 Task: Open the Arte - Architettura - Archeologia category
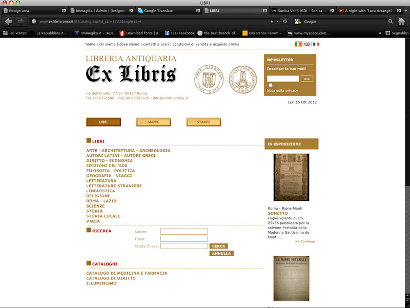click(129, 151)
